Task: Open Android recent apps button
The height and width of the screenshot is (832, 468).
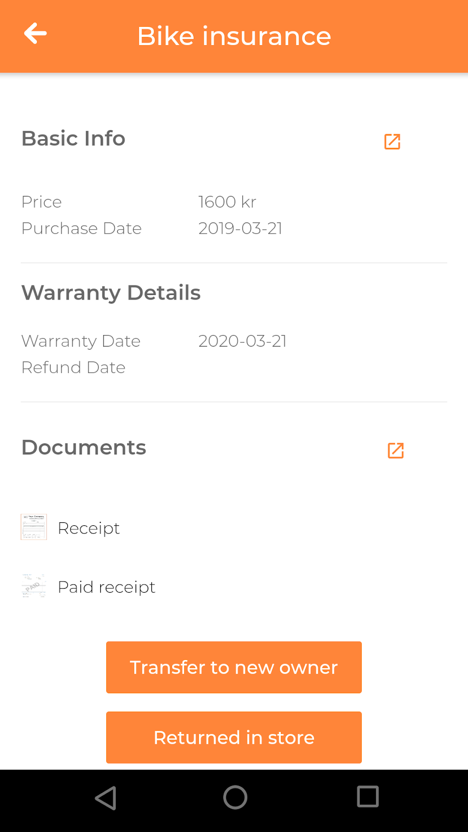Action: click(368, 797)
